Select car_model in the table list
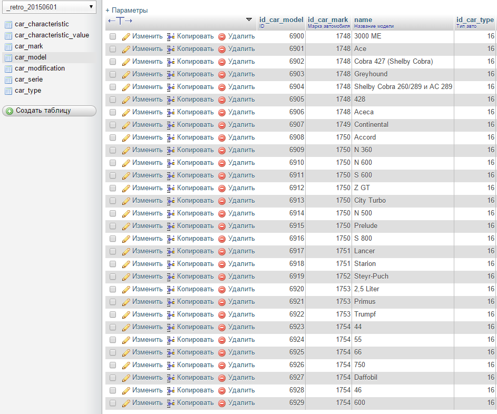The image size is (497, 414). tap(31, 57)
